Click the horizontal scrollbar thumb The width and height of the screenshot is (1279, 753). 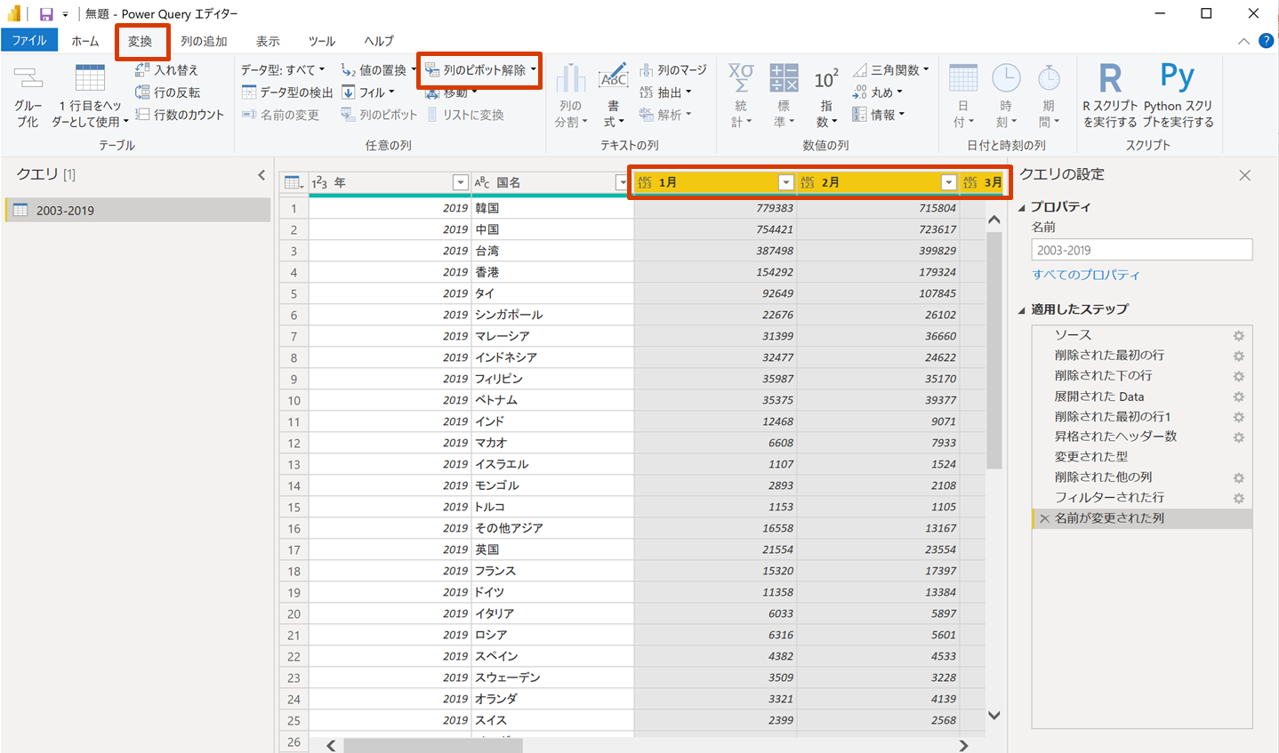coord(433,746)
